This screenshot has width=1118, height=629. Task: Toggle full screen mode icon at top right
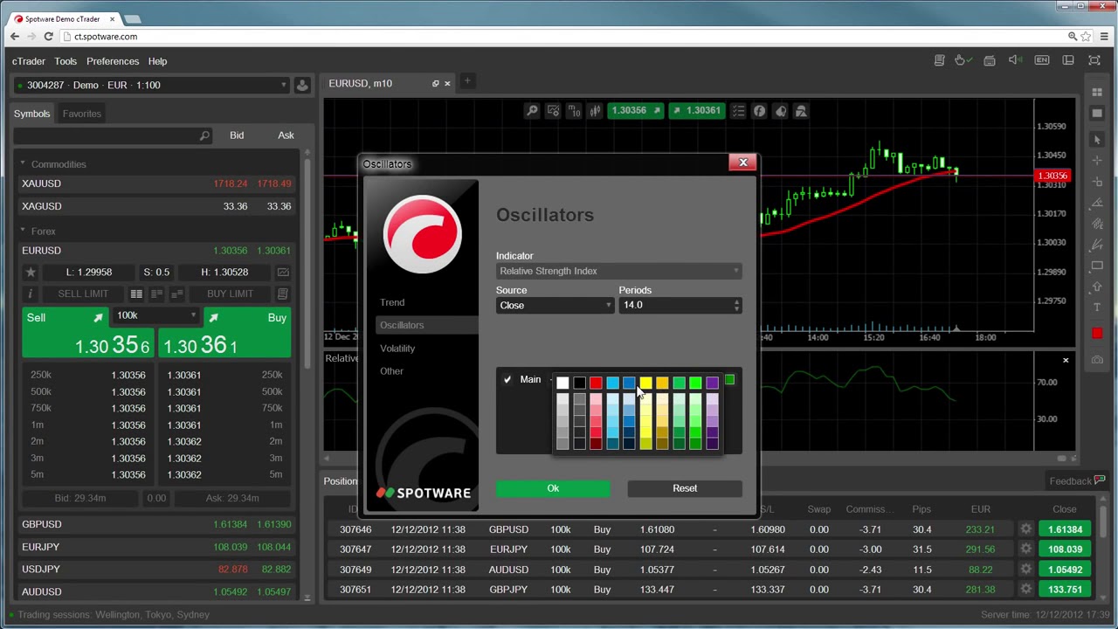coord(1094,60)
